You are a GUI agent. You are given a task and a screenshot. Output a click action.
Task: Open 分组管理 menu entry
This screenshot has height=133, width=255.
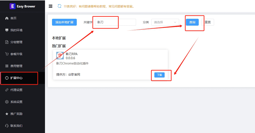coord(22,42)
